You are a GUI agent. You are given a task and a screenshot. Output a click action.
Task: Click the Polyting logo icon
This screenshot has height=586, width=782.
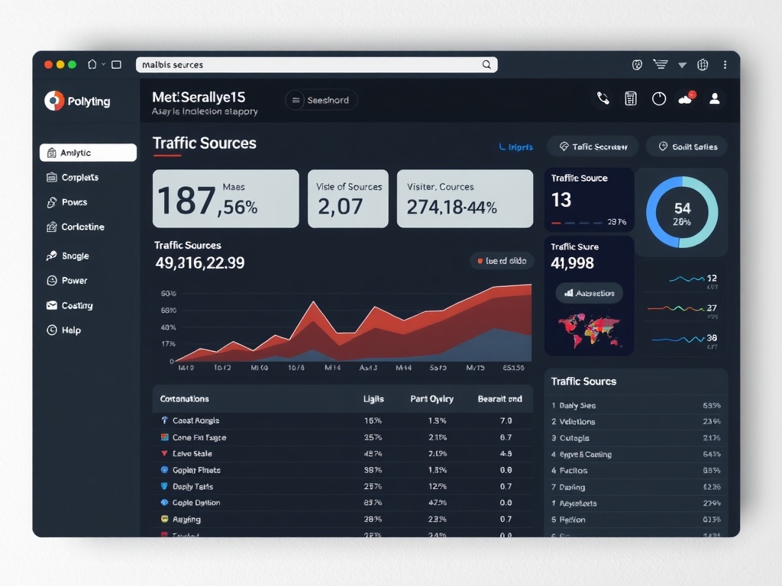pos(53,101)
